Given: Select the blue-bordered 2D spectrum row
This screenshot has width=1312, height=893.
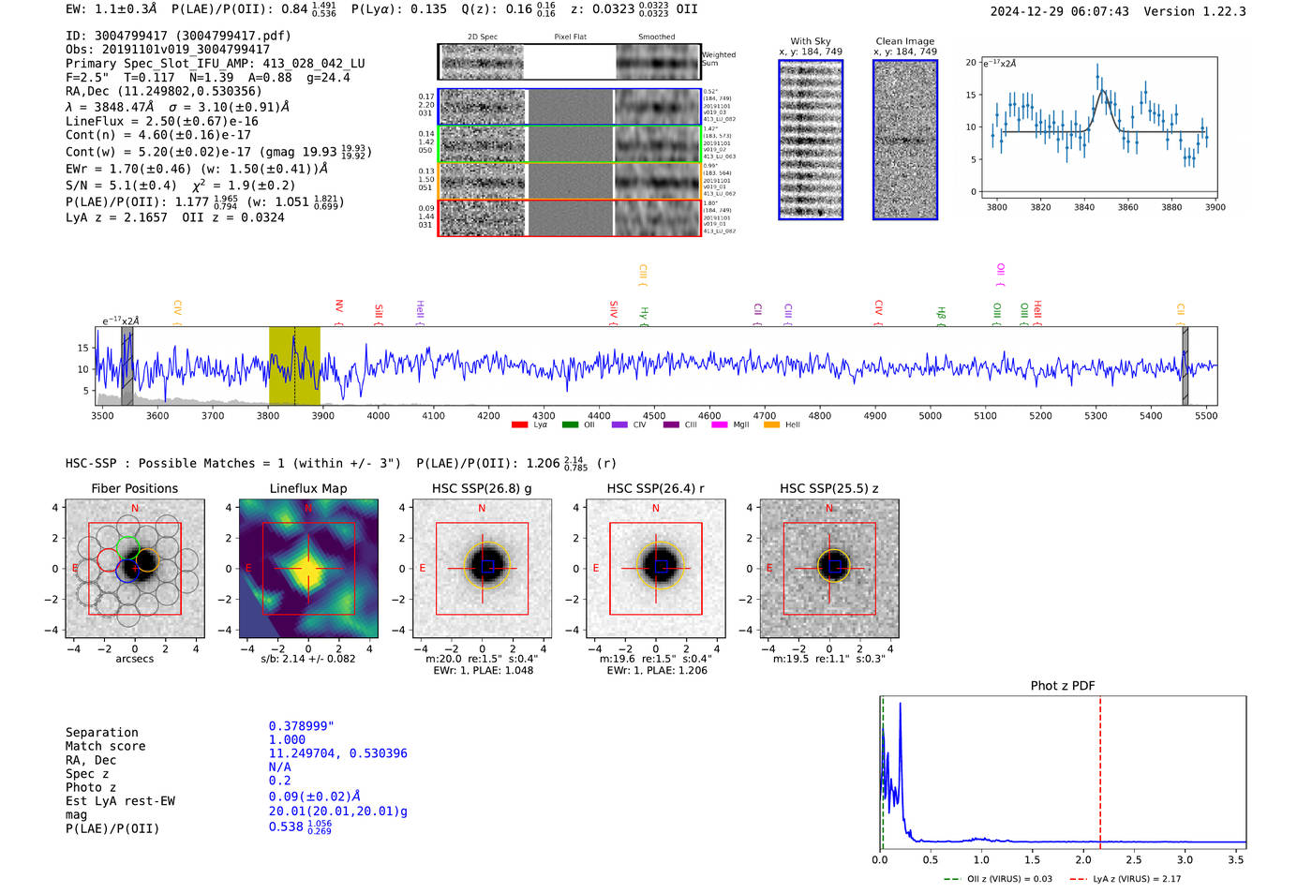Looking at the screenshot, I should [569, 107].
